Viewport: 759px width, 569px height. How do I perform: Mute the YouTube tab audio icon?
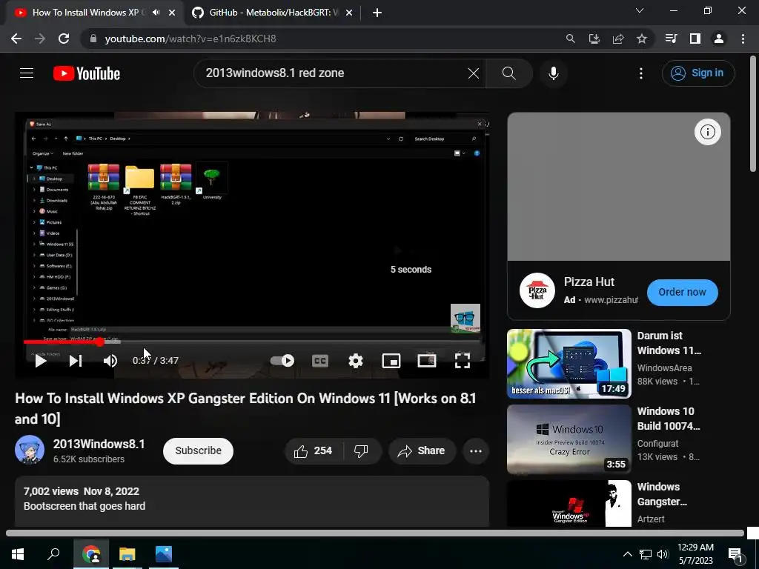(156, 13)
